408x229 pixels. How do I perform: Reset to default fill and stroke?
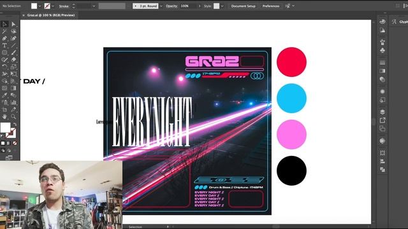click(3, 135)
